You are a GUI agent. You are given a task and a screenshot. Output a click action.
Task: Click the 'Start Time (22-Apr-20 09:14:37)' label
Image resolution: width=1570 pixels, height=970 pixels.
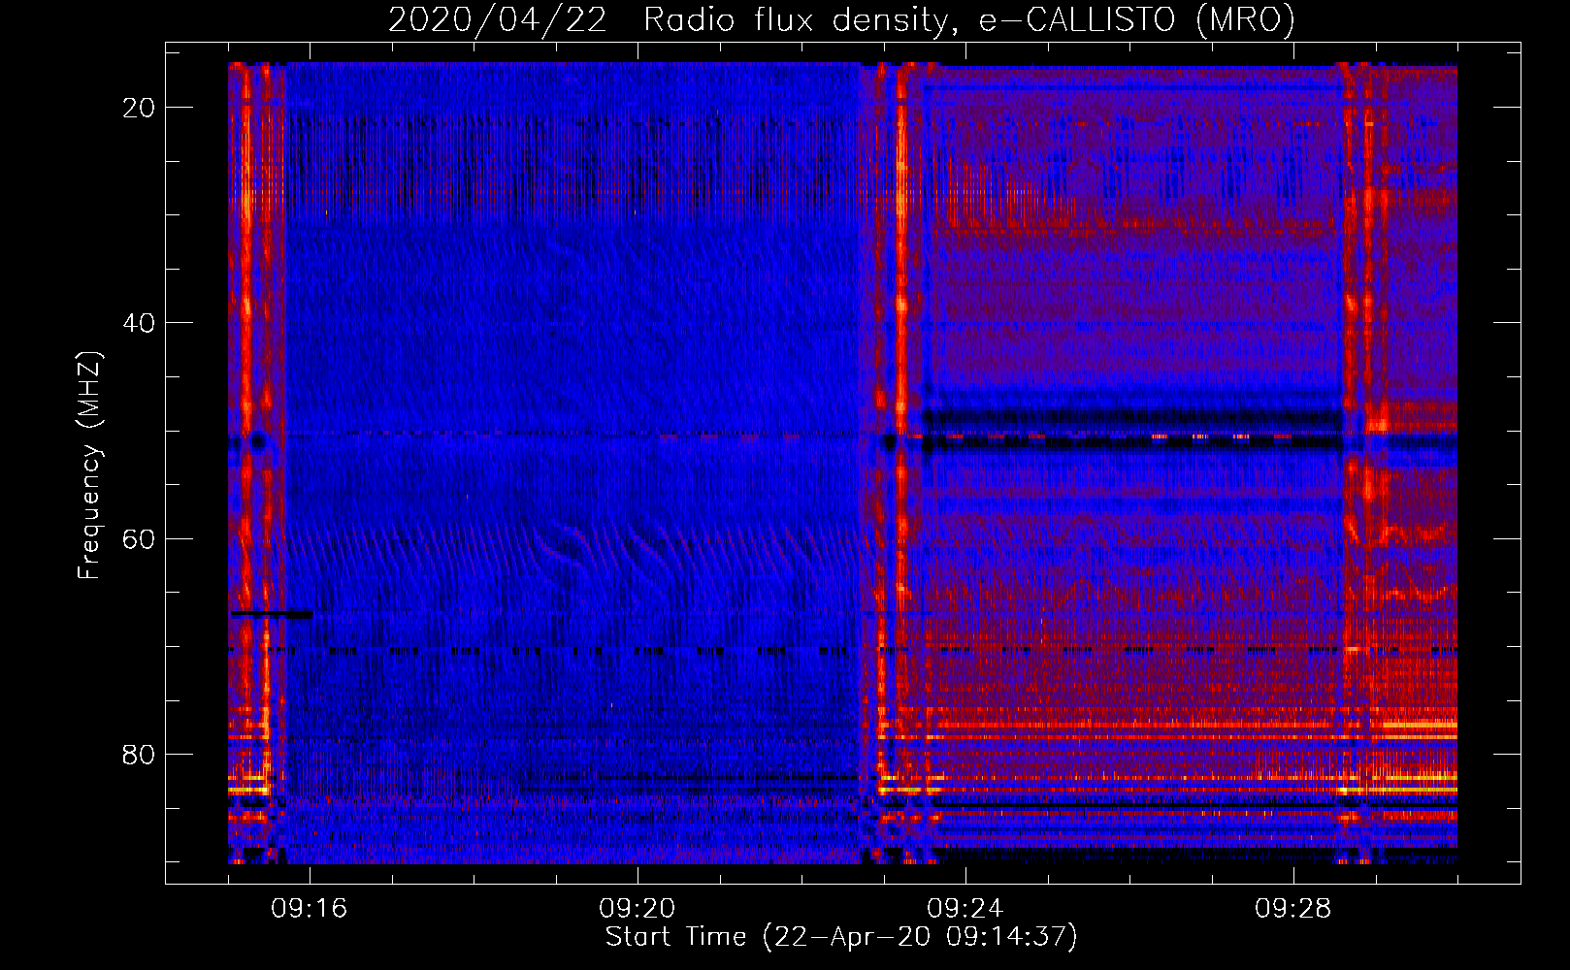pyautogui.click(x=841, y=937)
